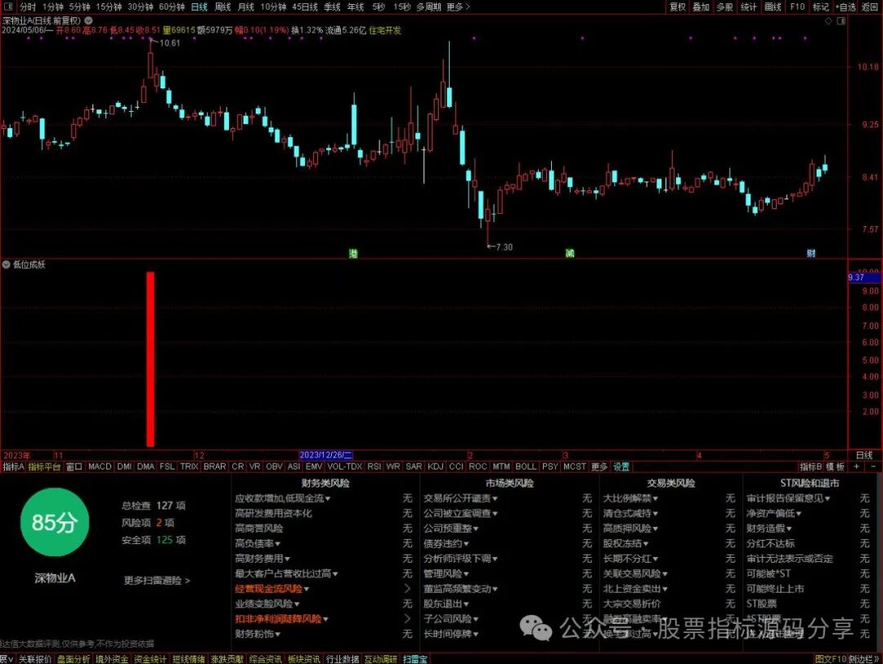
Task: Select the 多周期 multi-period view
Action: pos(428,7)
